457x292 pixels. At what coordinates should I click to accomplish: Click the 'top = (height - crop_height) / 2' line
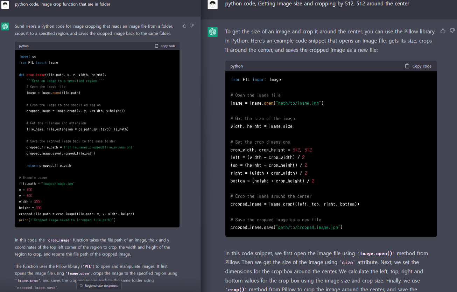click(x=269, y=165)
